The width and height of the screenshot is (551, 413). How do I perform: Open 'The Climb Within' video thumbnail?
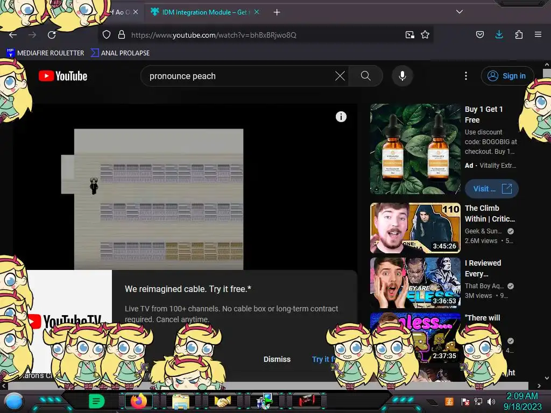[x=415, y=228]
